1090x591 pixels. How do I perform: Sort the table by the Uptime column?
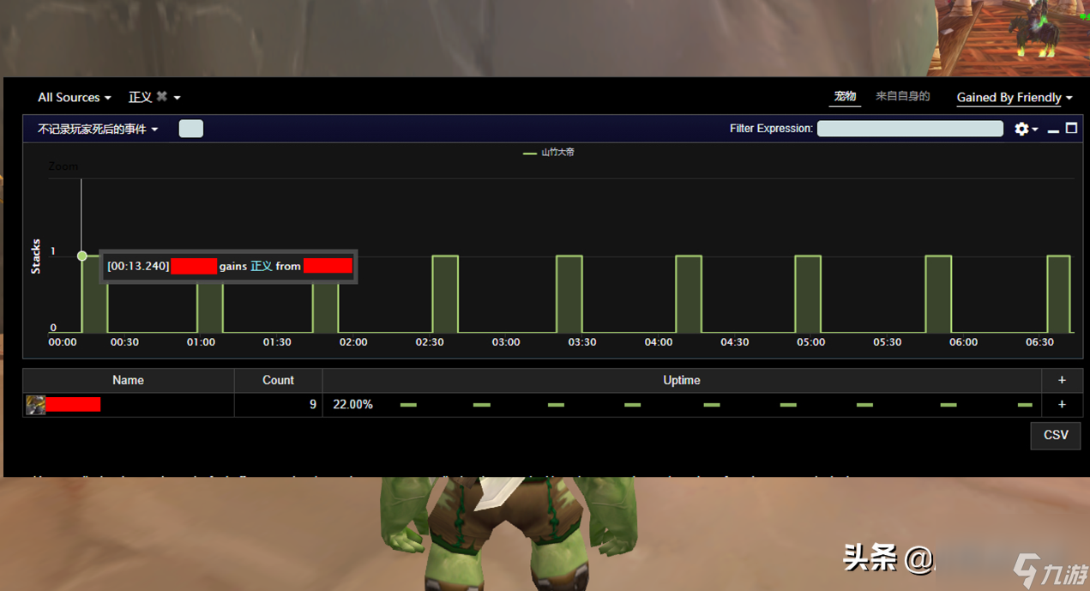[682, 381]
